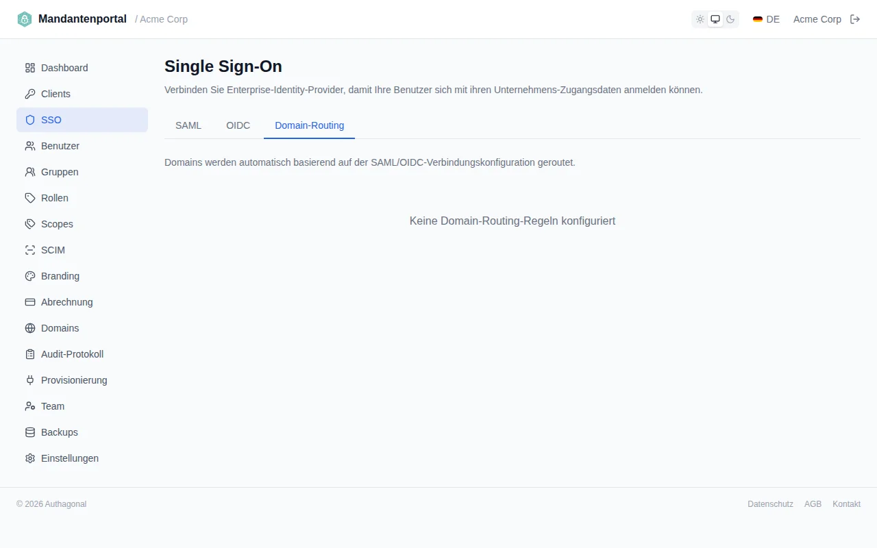Open Backups page in sidebar

point(82,432)
